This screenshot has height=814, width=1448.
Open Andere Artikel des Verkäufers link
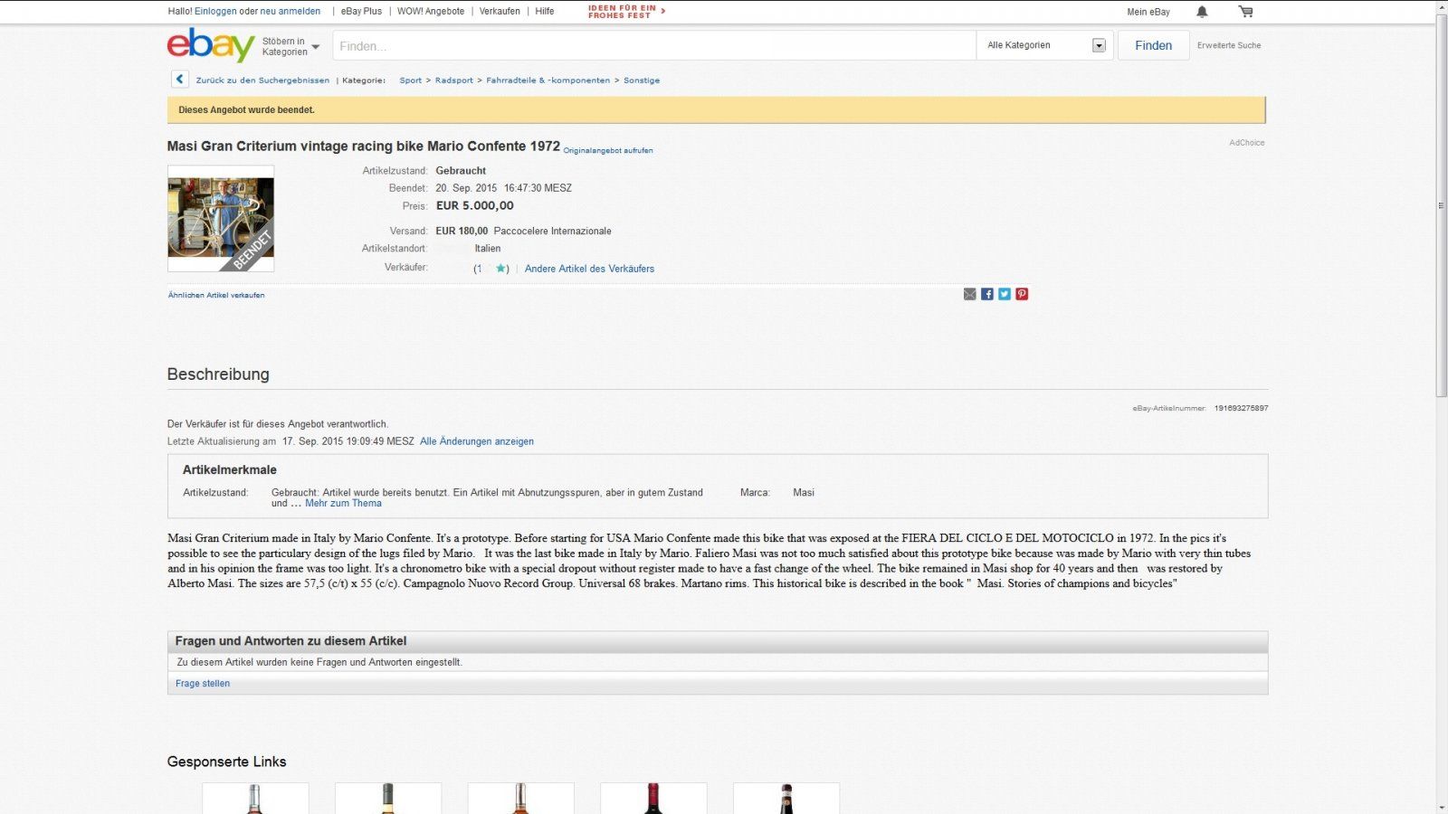(589, 269)
